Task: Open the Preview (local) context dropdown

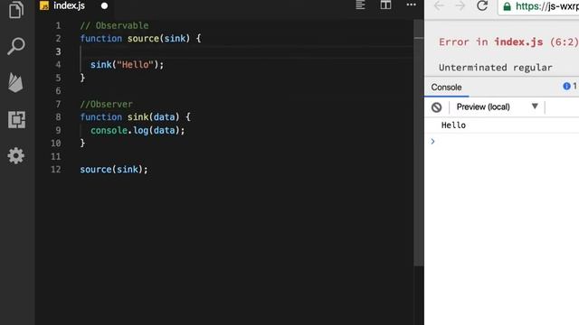Action: pos(497,107)
